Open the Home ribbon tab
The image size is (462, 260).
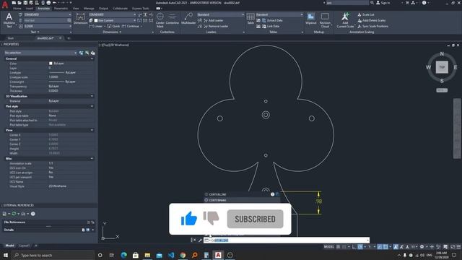point(17,9)
